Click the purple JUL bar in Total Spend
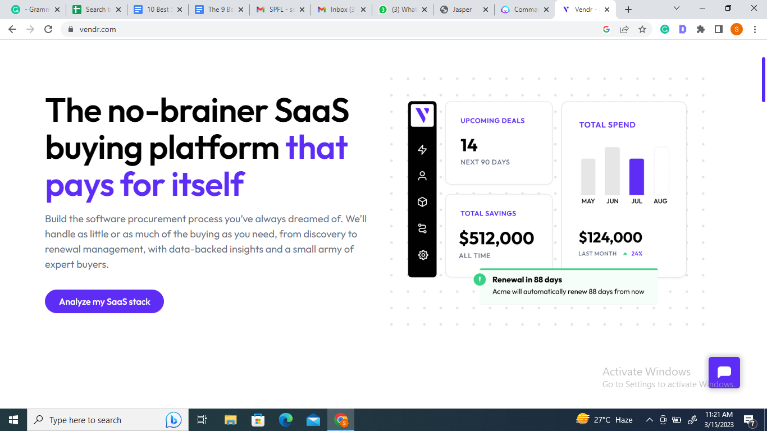The height and width of the screenshot is (431, 767). point(637,177)
